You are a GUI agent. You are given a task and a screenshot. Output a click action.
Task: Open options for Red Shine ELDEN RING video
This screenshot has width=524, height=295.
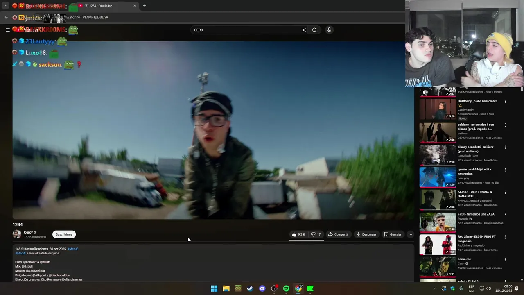click(506, 237)
